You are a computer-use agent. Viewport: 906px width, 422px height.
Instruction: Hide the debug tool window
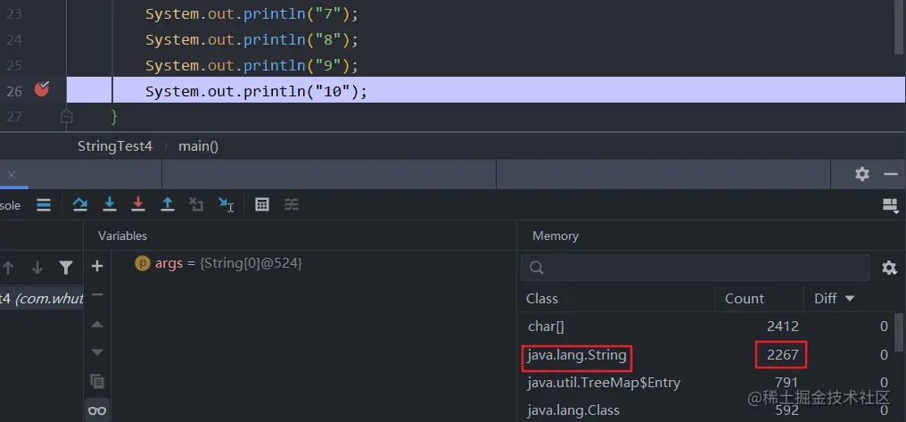coord(891,174)
